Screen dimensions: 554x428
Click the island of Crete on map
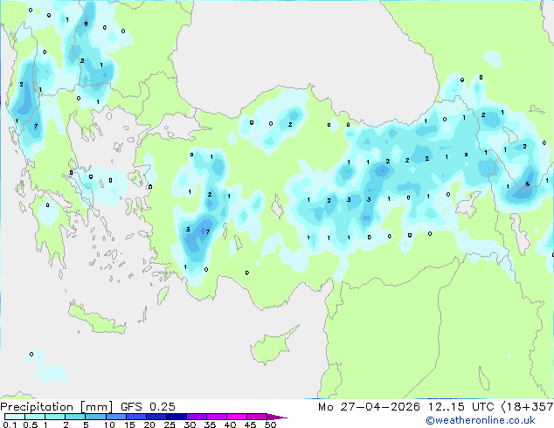[x=95, y=320]
